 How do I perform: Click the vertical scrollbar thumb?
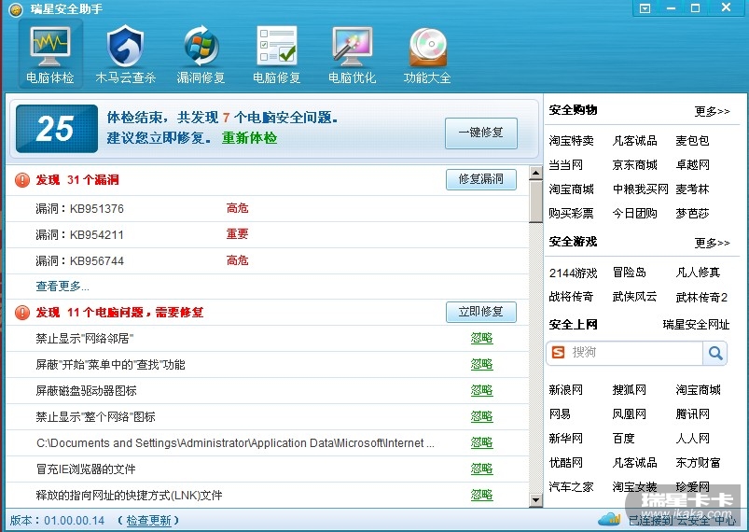click(x=536, y=202)
